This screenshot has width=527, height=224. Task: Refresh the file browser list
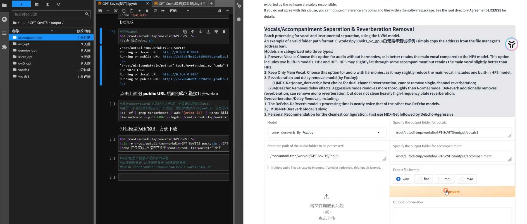click(x=59, y=4)
